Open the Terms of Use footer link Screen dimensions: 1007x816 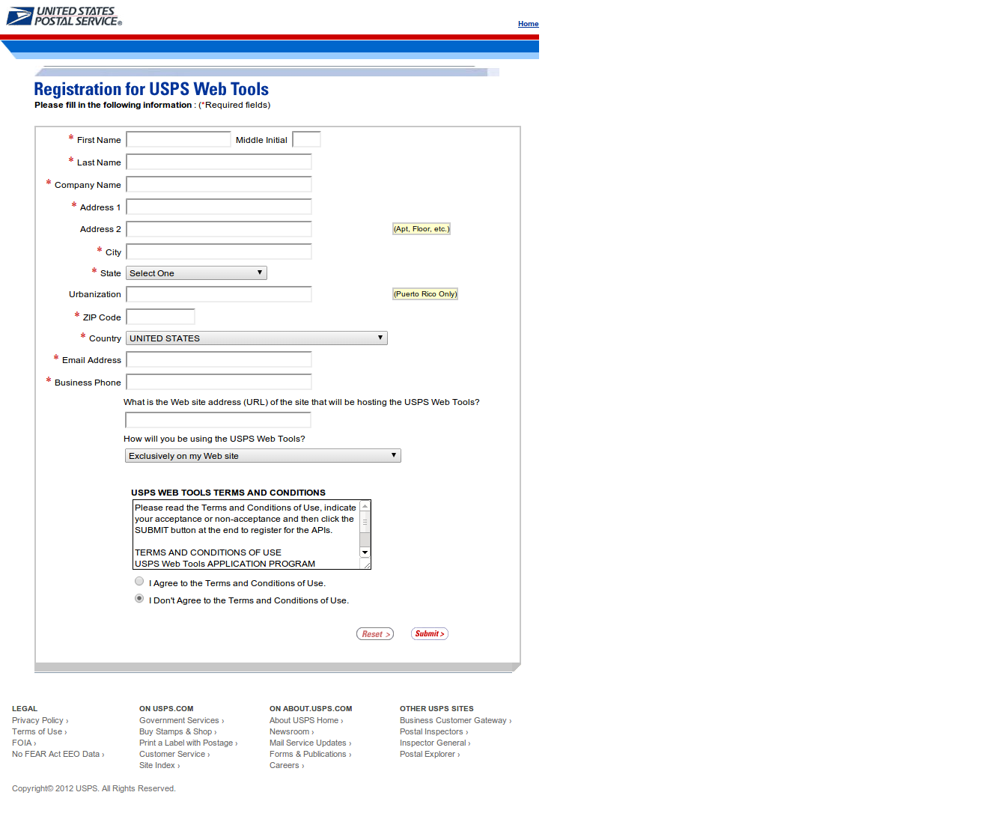pos(39,732)
